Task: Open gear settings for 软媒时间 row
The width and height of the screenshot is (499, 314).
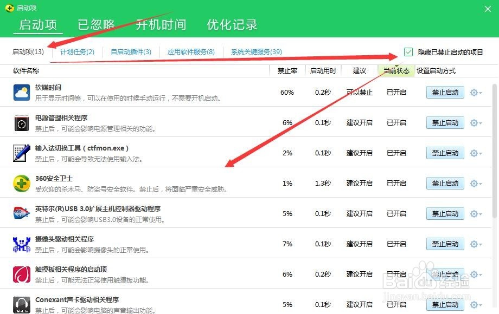Action: [x=476, y=93]
